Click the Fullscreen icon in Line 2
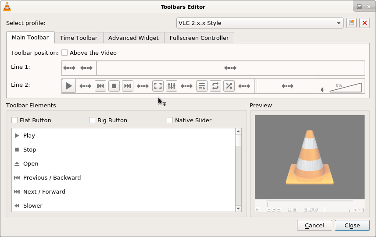This screenshot has height=237, width=376. [158, 86]
